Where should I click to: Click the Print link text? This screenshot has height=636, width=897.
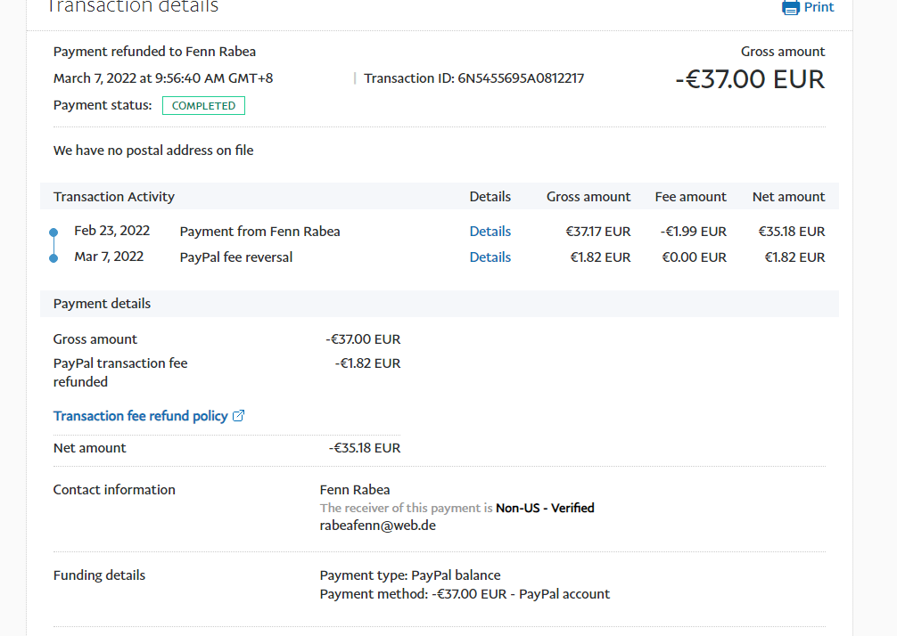819,7
